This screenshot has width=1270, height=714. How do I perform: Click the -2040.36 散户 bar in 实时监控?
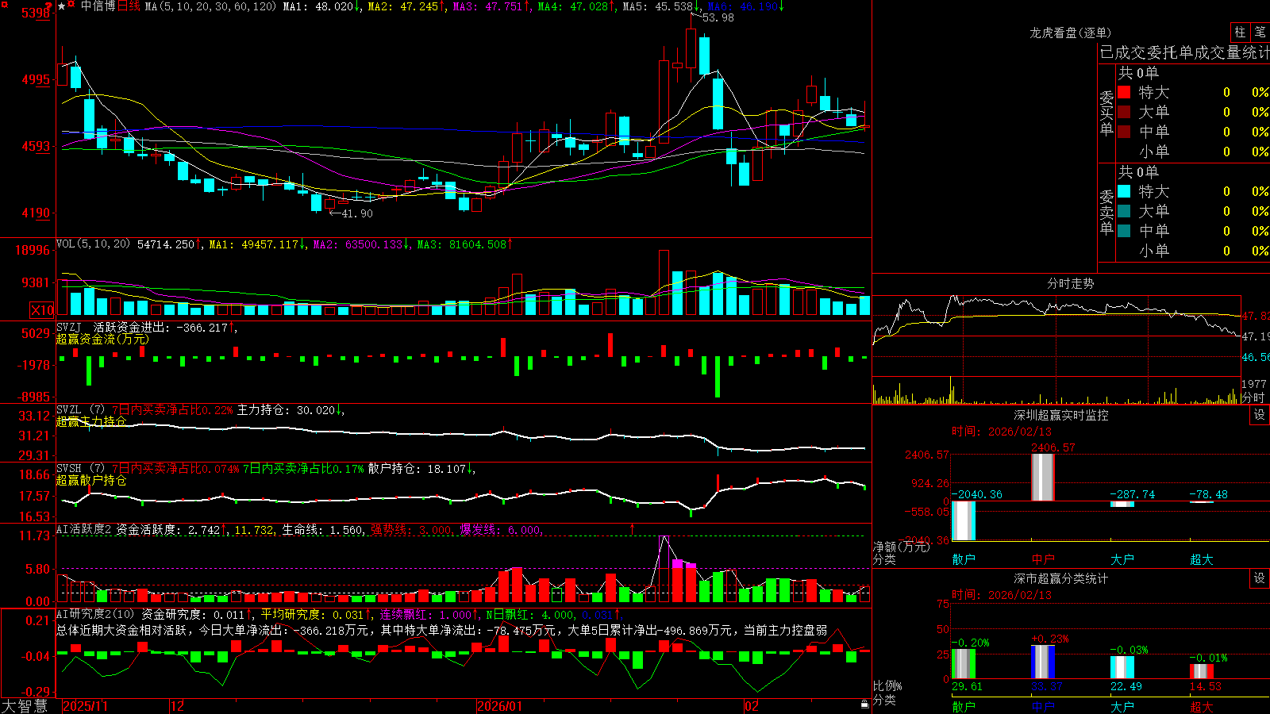point(964,520)
